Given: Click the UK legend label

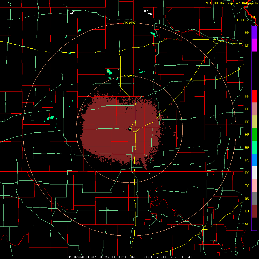Looking at the screenshot, I should point(247,45).
